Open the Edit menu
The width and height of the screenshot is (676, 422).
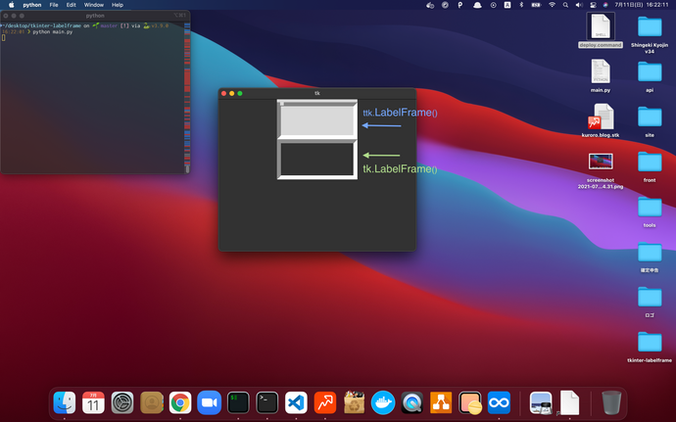72,5
